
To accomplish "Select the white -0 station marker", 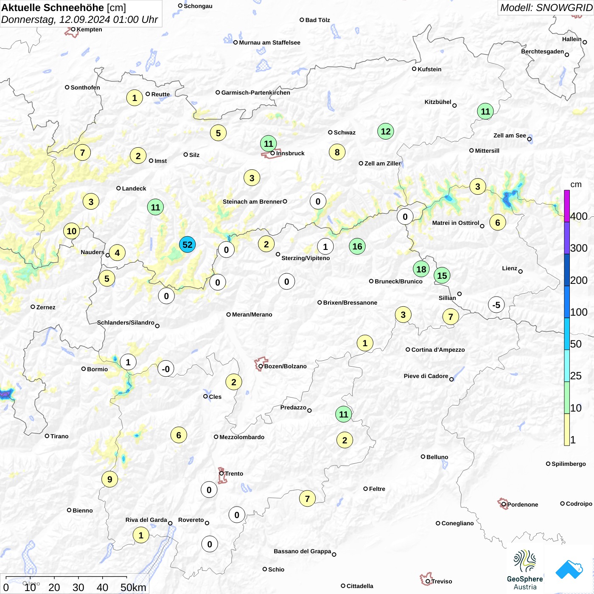I will click(166, 369).
